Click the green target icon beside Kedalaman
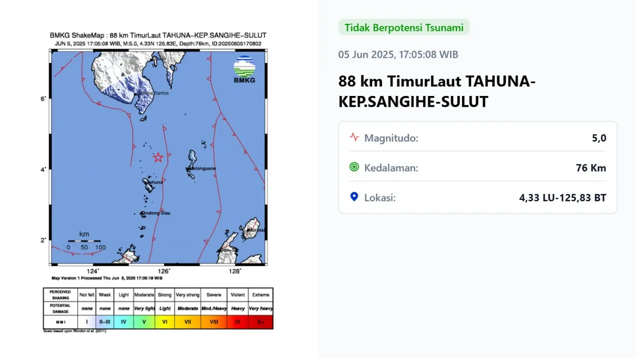This screenshot has height=358, width=636. pos(354,167)
